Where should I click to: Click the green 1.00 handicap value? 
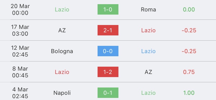[189, 93]
